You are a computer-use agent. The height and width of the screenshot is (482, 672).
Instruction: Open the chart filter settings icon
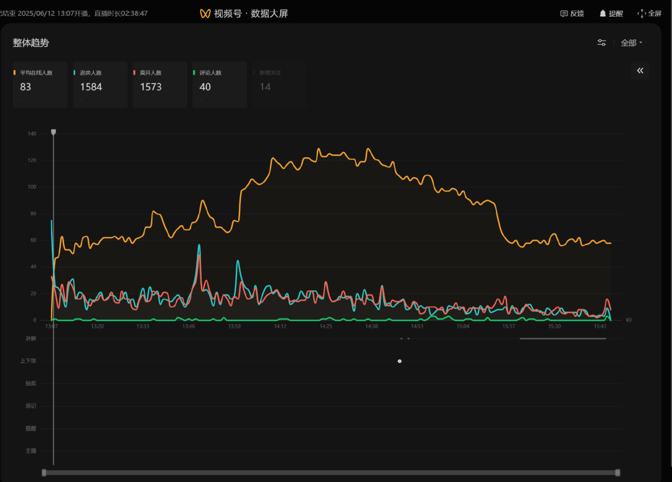[x=602, y=43]
